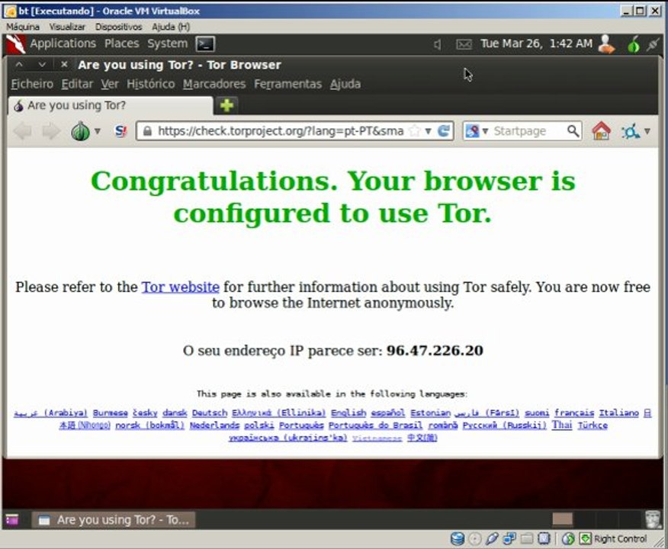Open the Ferramentas menu
Viewport: 668px width, 549px height.
[288, 84]
